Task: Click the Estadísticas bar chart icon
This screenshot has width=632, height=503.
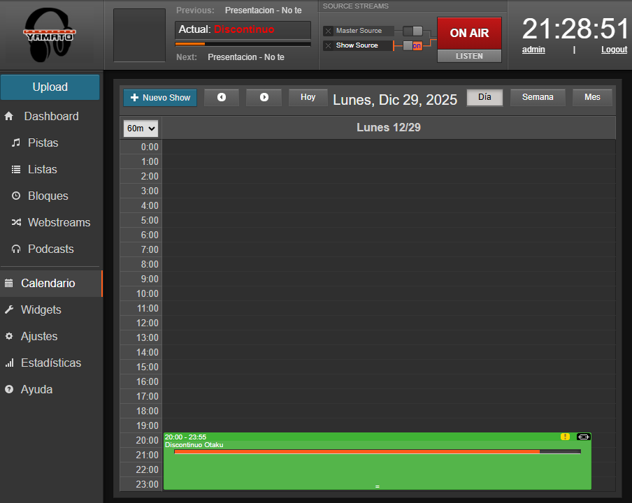Action: click(9, 363)
